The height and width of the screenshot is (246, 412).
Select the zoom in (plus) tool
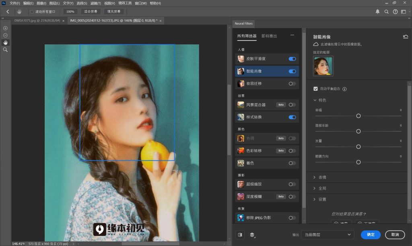tap(6, 28)
